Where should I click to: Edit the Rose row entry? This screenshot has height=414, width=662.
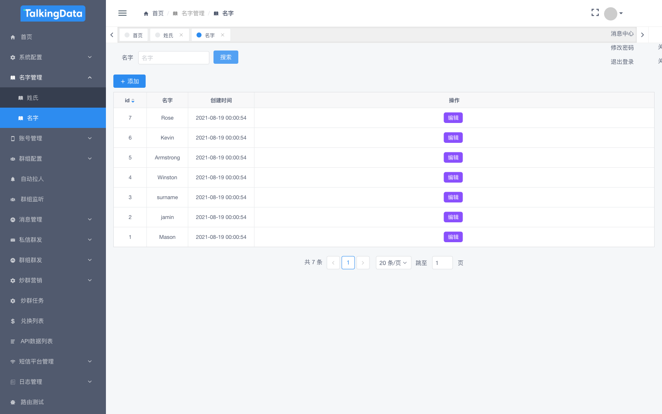(453, 118)
